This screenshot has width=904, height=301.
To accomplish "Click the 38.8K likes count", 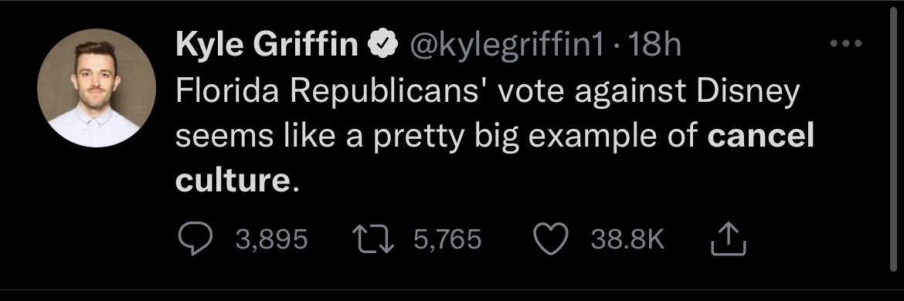I will point(628,238).
